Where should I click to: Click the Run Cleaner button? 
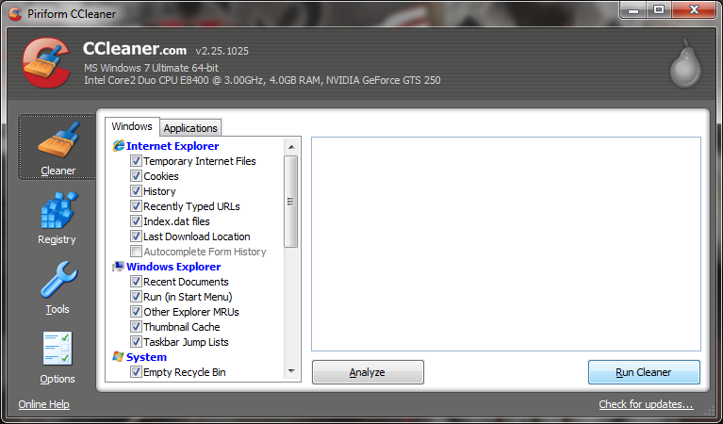[x=644, y=372]
